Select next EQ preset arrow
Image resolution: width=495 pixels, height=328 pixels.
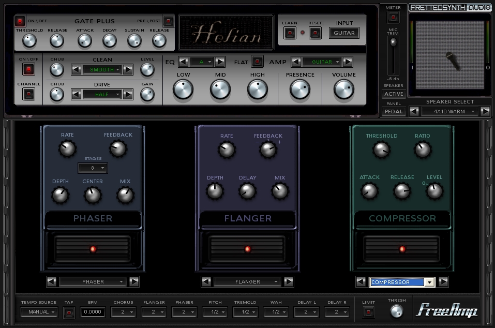[x=220, y=62]
